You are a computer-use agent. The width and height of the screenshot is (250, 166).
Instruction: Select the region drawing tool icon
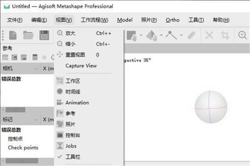(x=132, y=35)
